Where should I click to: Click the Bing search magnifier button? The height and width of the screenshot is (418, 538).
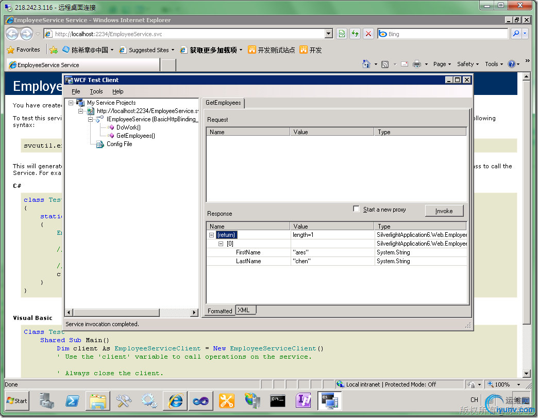coord(516,34)
